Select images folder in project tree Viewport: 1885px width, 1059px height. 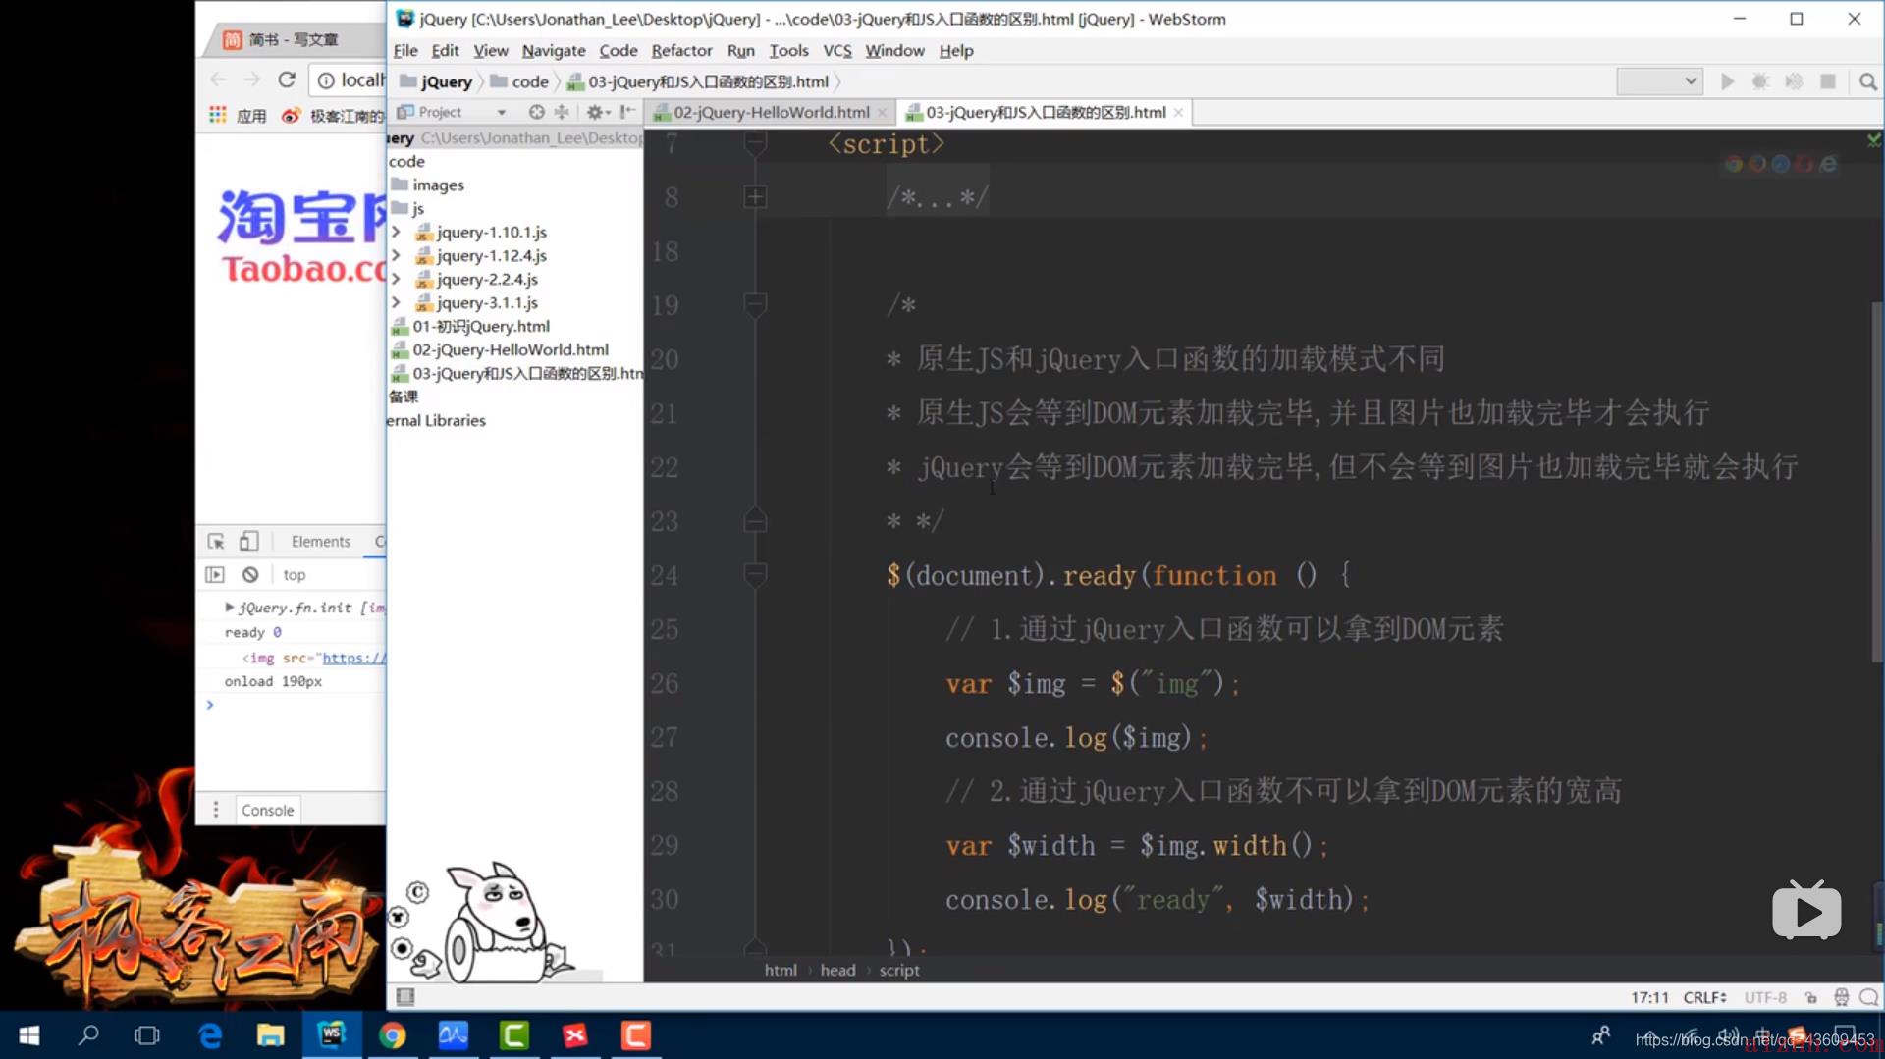point(428,185)
